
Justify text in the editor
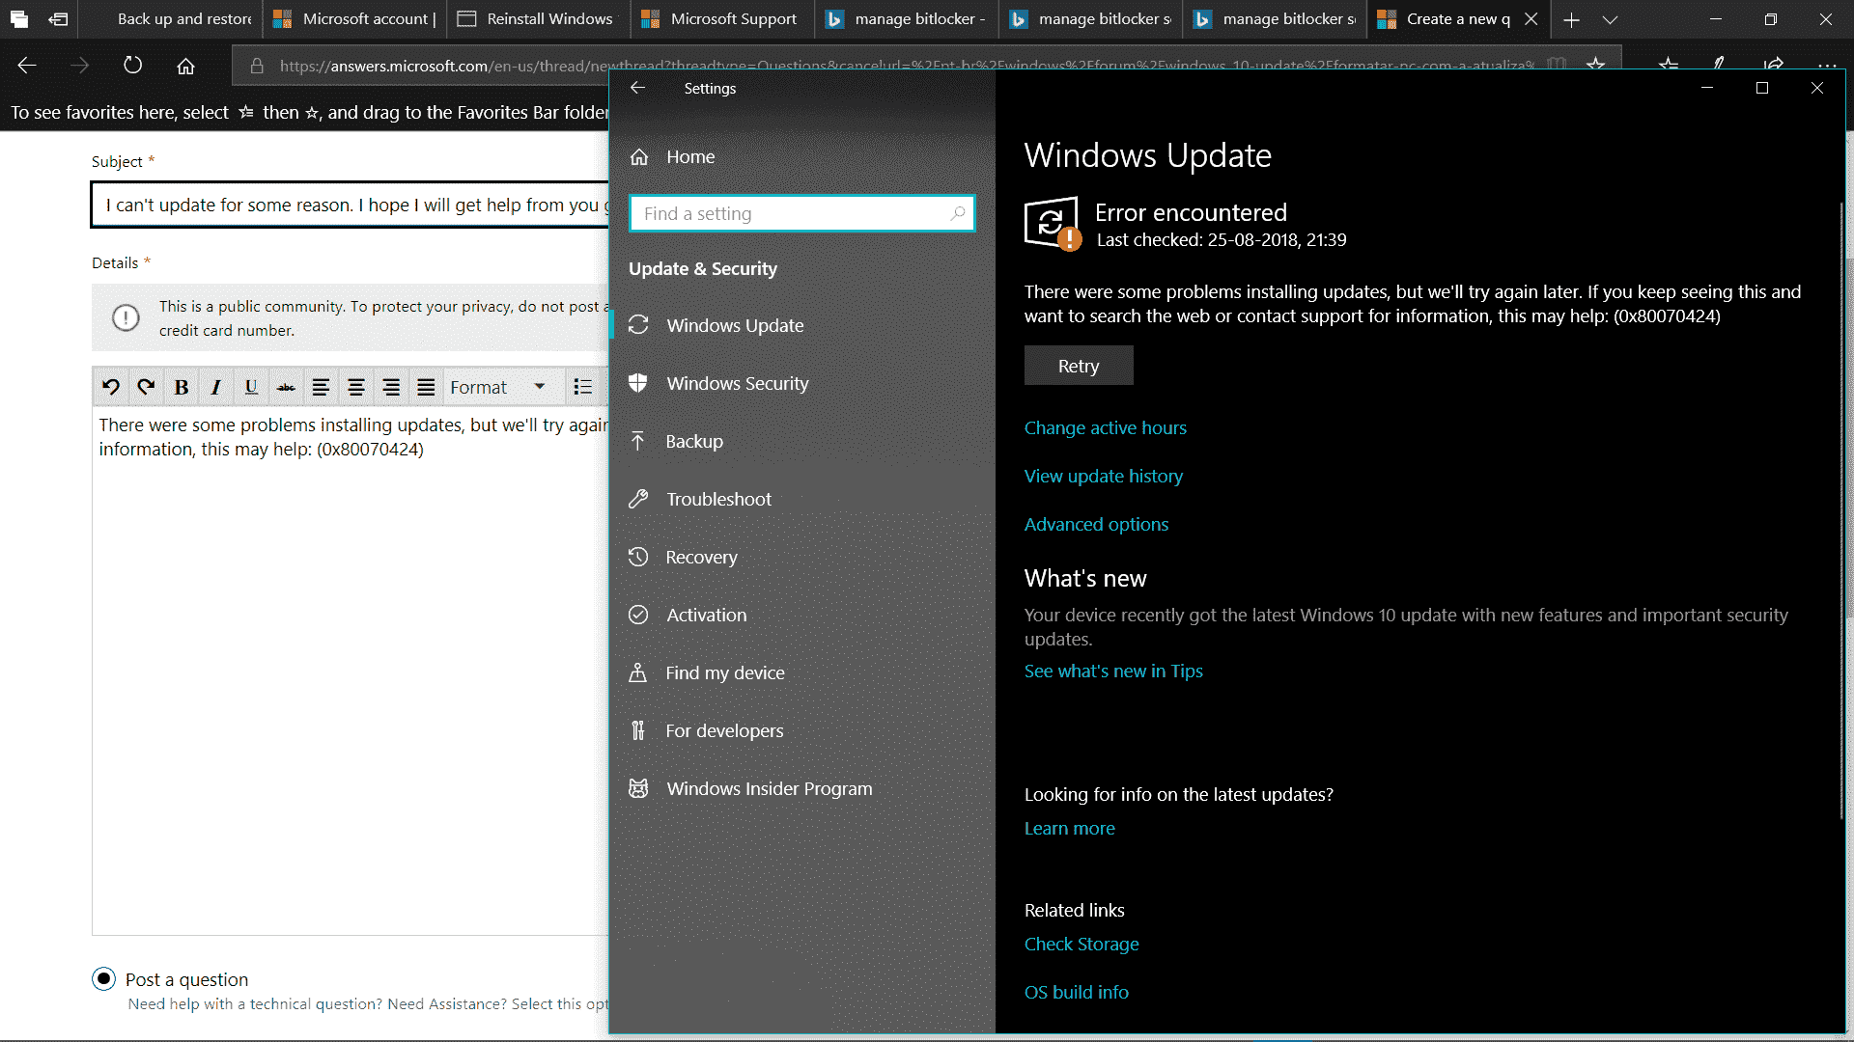[x=426, y=387]
